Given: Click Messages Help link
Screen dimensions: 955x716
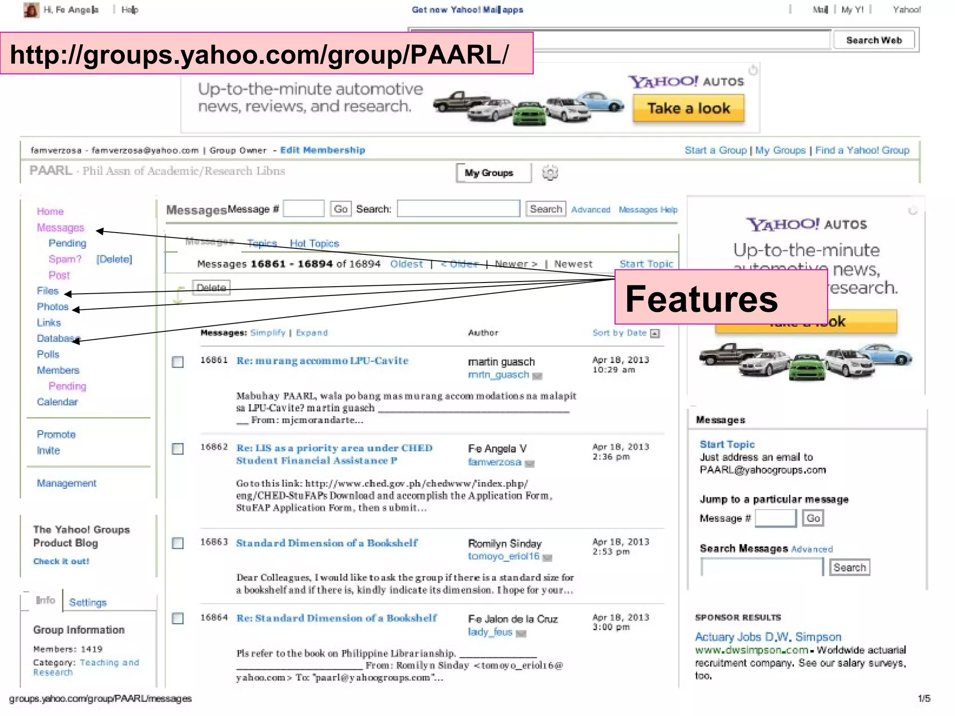Looking at the screenshot, I should 648,210.
